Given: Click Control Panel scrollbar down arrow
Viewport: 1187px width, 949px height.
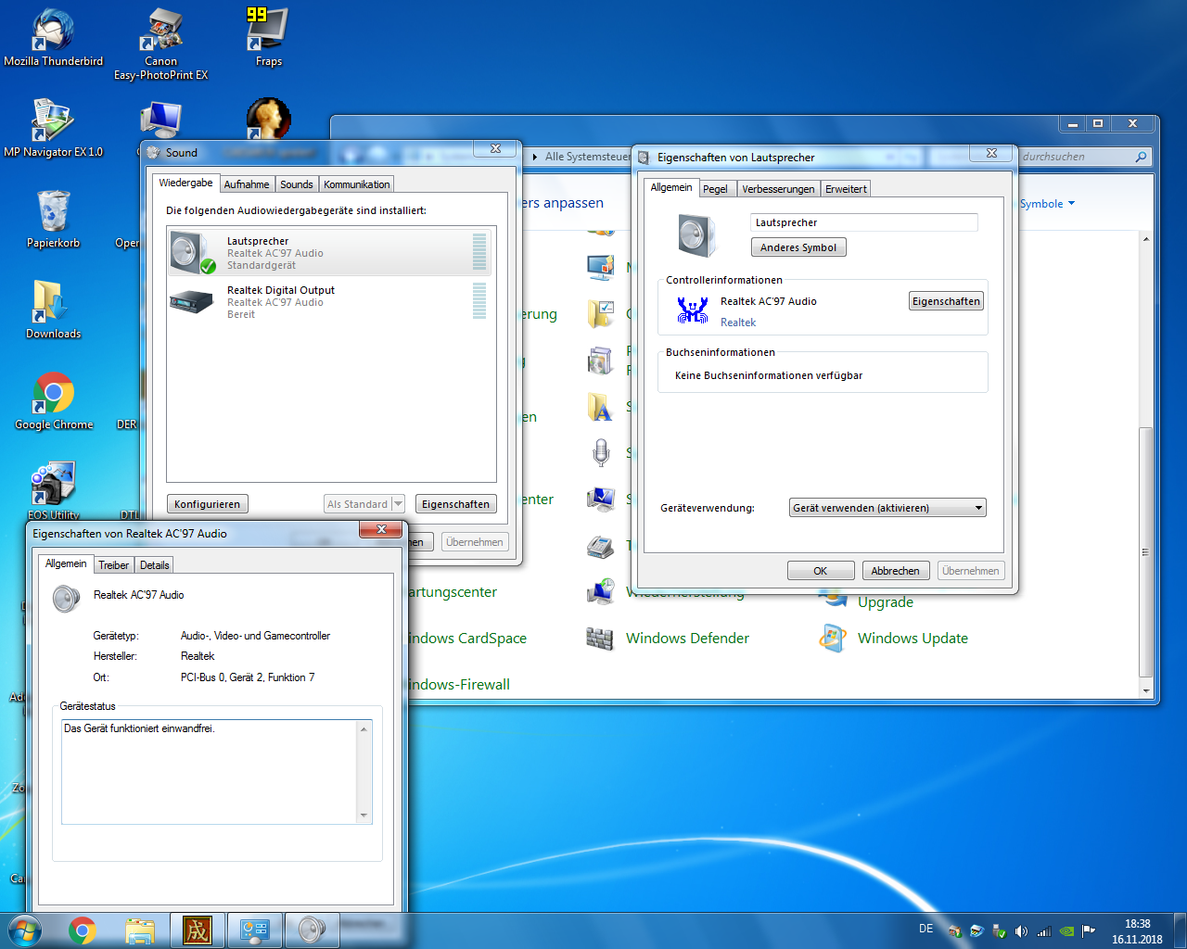Looking at the screenshot, I should click(1146, 690).
